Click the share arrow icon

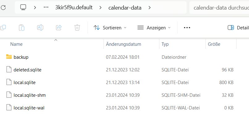(59, 28)
